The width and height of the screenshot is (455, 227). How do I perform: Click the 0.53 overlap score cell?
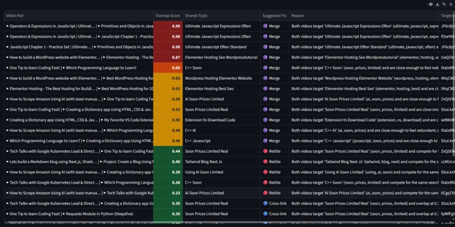pos(168,109)
